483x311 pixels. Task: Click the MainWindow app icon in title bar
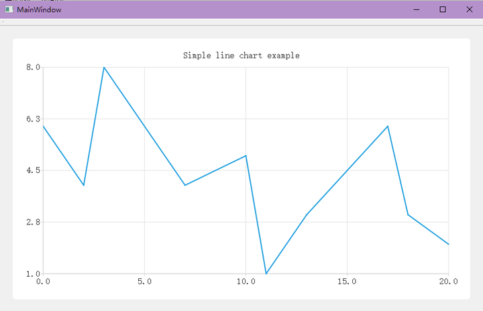(9, 9)
